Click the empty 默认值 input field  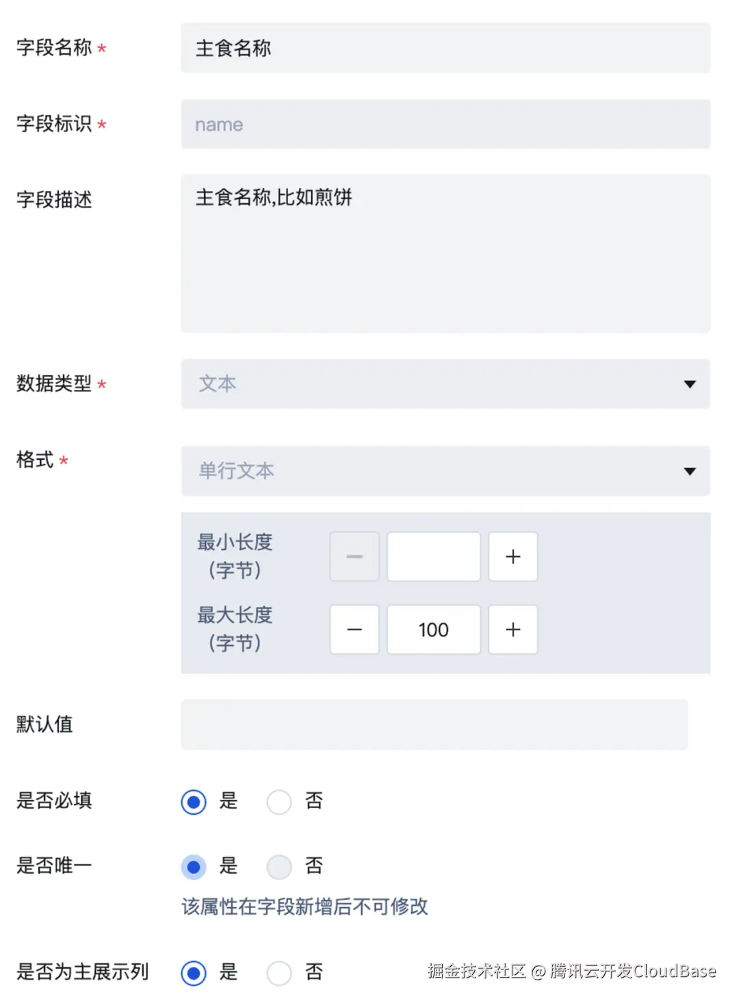point(433,725)
